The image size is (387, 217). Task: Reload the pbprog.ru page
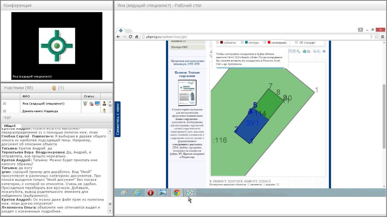pyautogui.click(x=130, y=37)
